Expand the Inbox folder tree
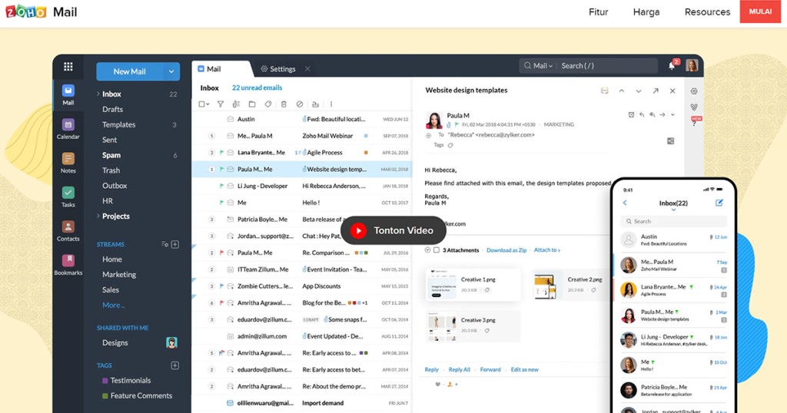This screenshot has width=787, height=413. click(98, 94)
